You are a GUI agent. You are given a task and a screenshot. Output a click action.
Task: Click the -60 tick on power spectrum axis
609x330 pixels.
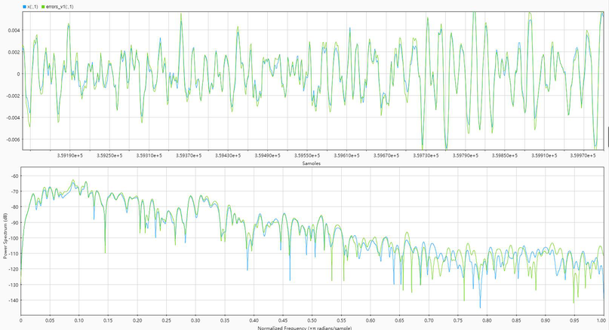(x=14, y=176)
